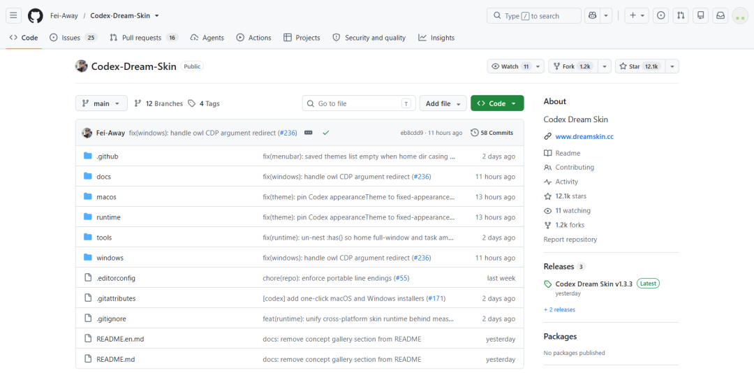
Task: View 12 Branches link
Action: tap(158, 103)
